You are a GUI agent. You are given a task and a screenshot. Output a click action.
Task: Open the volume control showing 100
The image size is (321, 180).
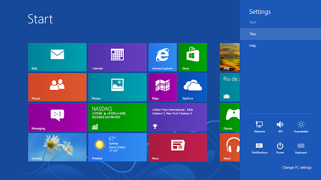pyautogui.click(x=280, y=126)
